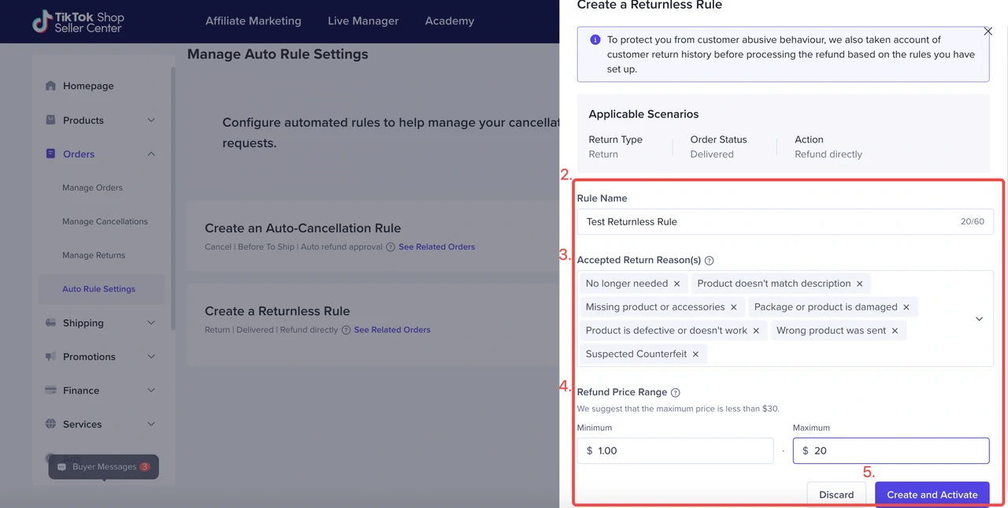Expand the Services sidebar section
This screenshot has height=508, width=1008.
tap(151, 424)
